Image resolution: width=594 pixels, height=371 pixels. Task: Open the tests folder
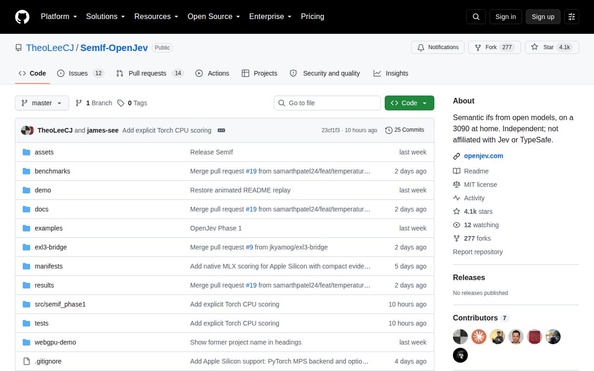[42, 323]
